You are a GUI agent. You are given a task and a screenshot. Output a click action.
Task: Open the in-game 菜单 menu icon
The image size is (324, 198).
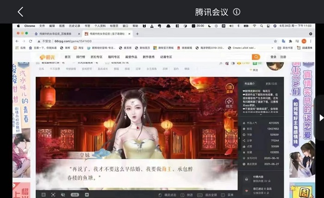(230, 88)
